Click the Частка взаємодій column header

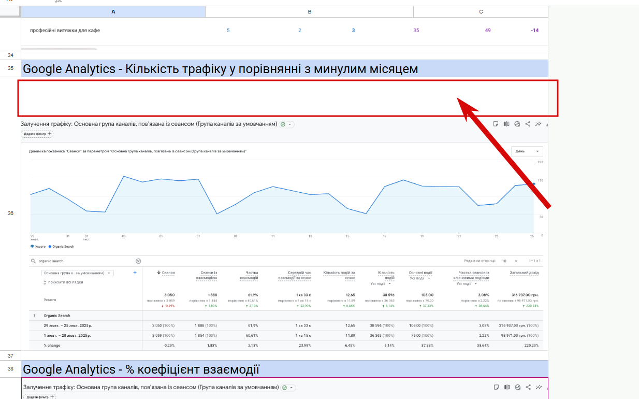[x=249, y=275]
